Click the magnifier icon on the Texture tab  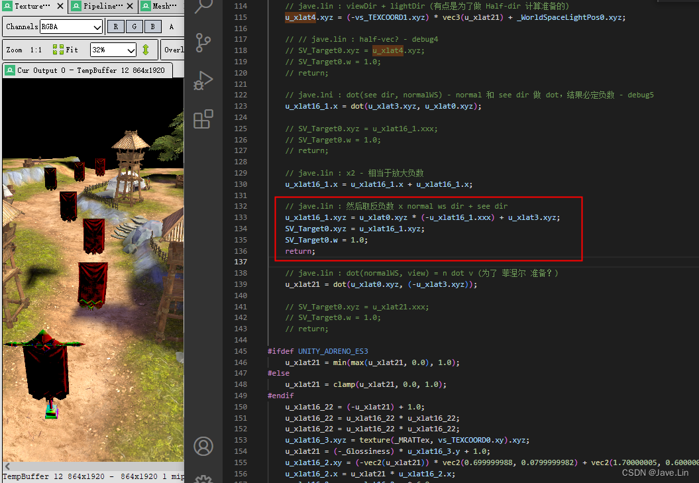coord(9,7)
